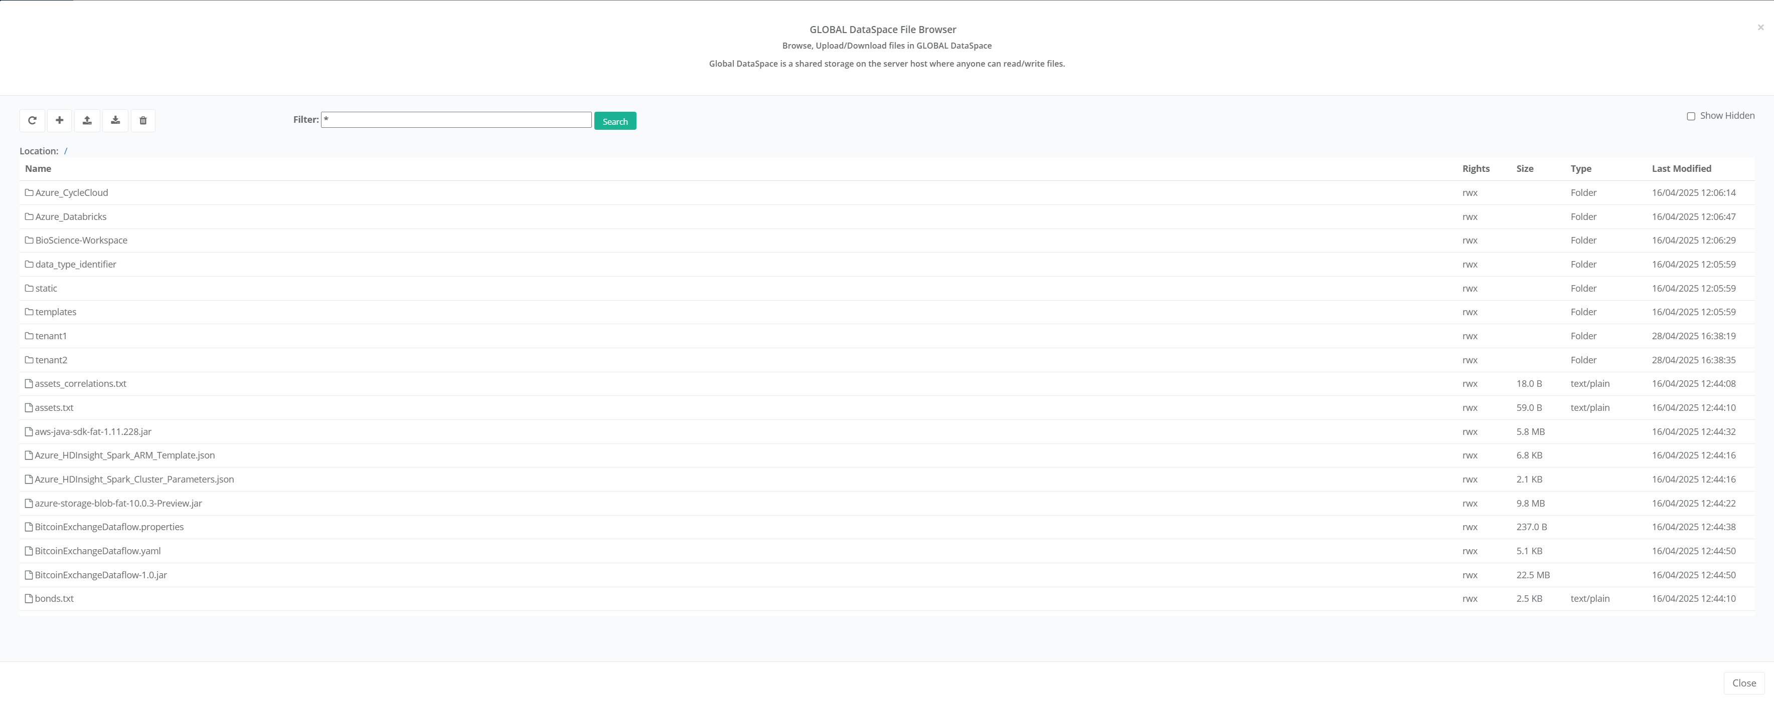Click the 28/04/2025 16:38:19 date for tenant1
This screenshot has width=1774, height=701.
[1693, 336]
